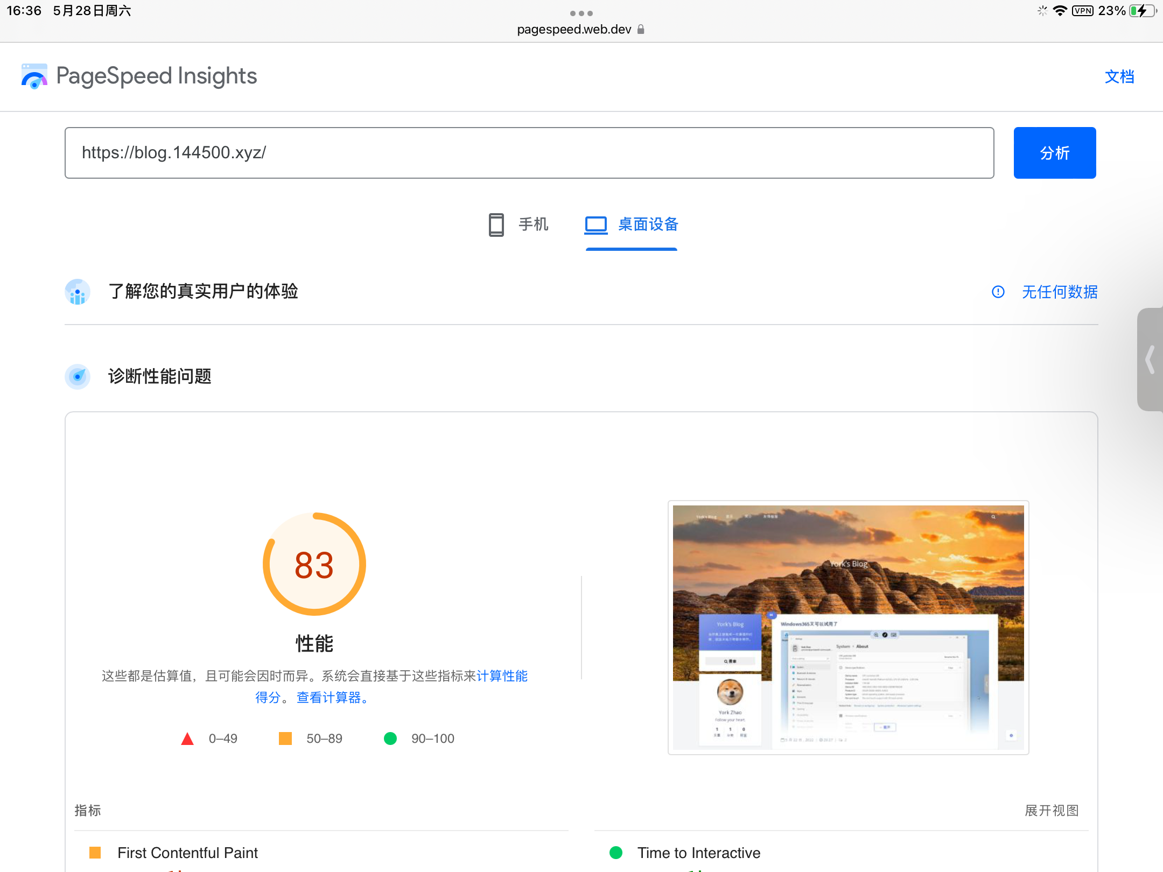Screen dimensions: 1163x872
Task: Click the URL input field
Action: (x=529, y=153)
